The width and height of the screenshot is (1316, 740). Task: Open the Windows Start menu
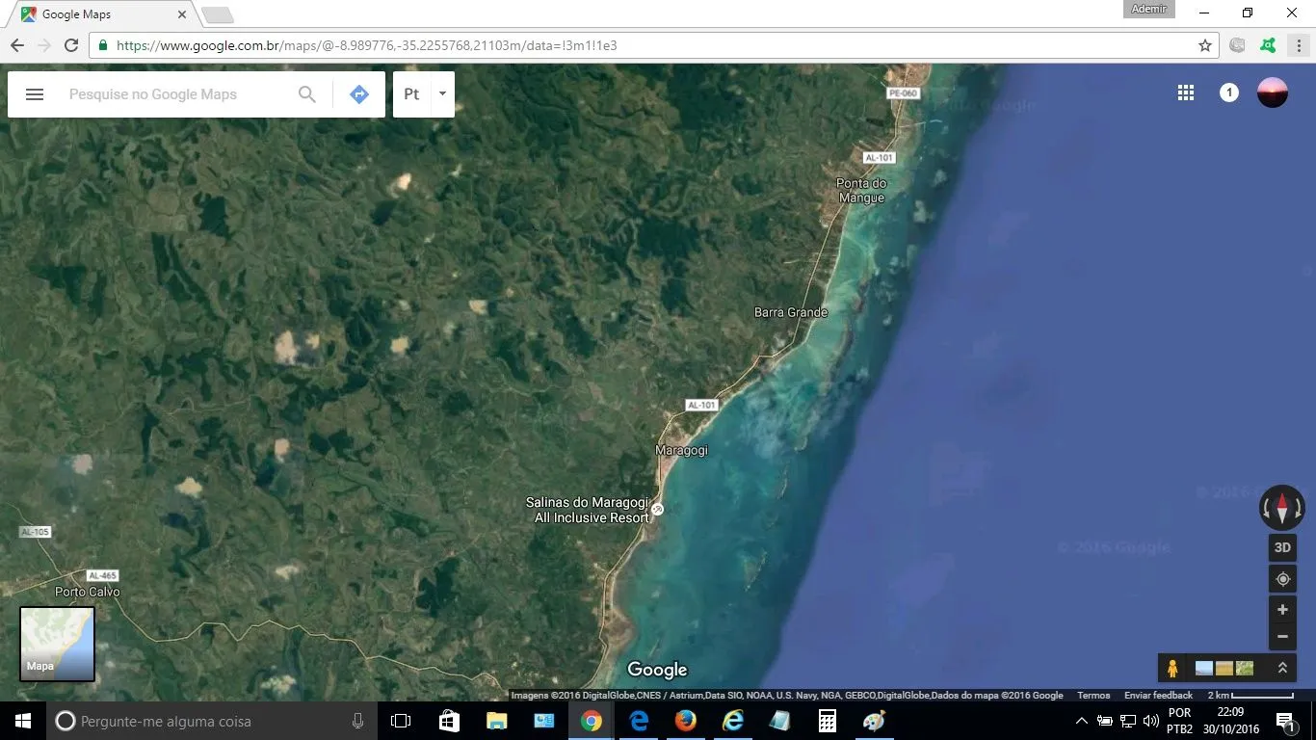click(23, 721)
